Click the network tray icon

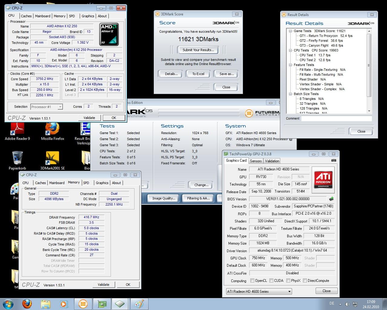click(x=354, y=304)
